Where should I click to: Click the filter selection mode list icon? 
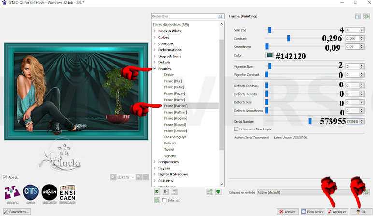[x=210, y=192]
